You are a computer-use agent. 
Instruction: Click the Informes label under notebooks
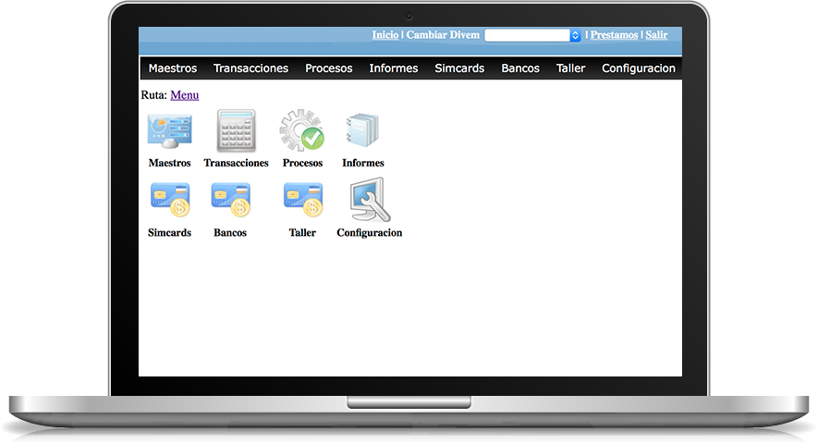click(x=363, y=163)
